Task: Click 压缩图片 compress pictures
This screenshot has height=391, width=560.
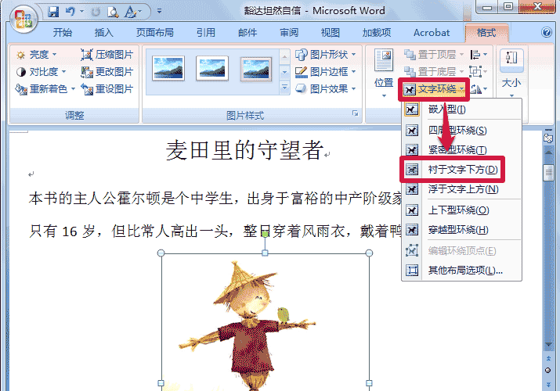Action: (107, 55)
